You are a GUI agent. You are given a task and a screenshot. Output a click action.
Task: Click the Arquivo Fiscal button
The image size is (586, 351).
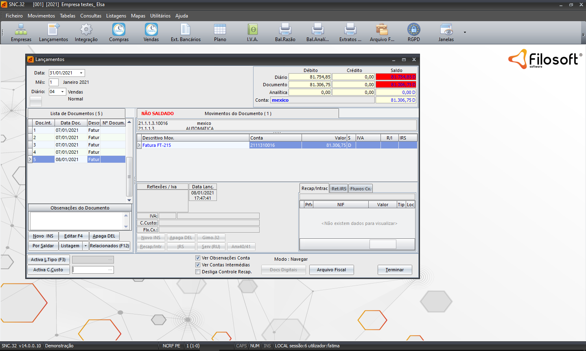click(331, 270)
